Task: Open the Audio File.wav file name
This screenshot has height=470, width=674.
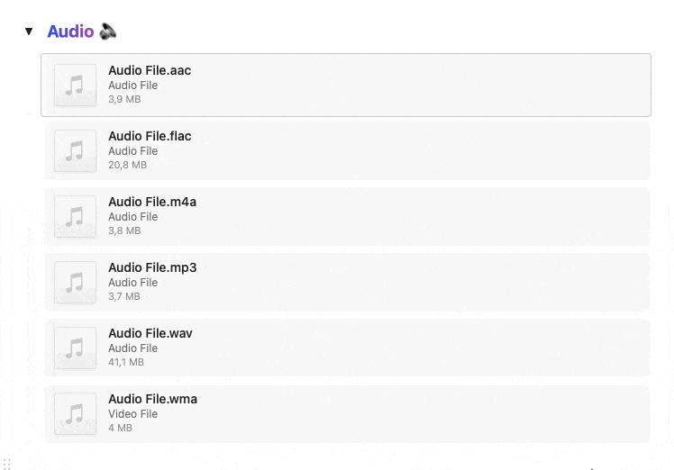Action: [150, 333]
